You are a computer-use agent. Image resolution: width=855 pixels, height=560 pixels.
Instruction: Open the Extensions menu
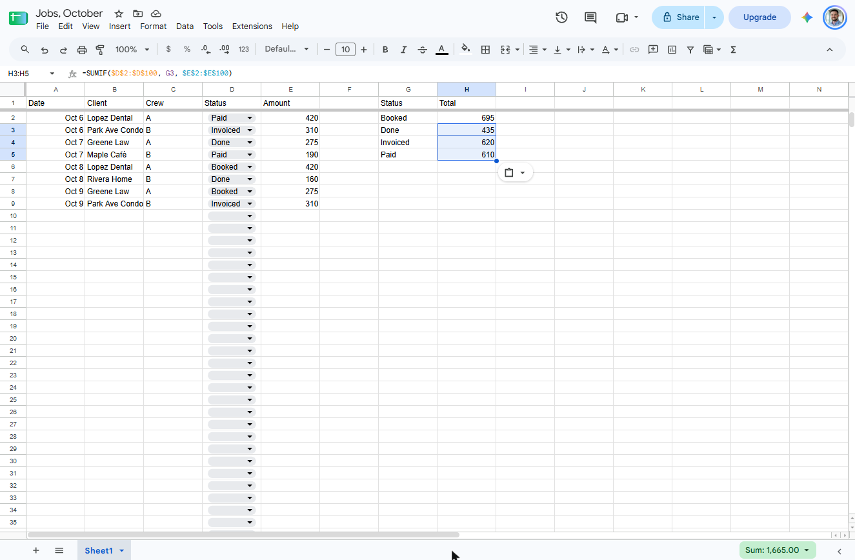[x=252, y=26]
